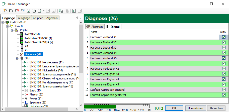Collapse the ibaFOB-2io-D tree node

(3, 22)
